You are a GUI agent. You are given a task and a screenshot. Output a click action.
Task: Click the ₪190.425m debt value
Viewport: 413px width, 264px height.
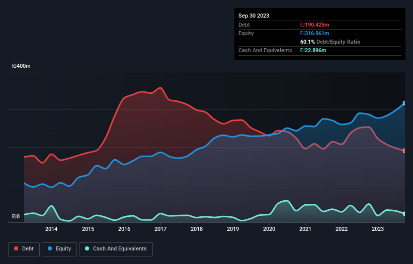click(x=315, y=25)
